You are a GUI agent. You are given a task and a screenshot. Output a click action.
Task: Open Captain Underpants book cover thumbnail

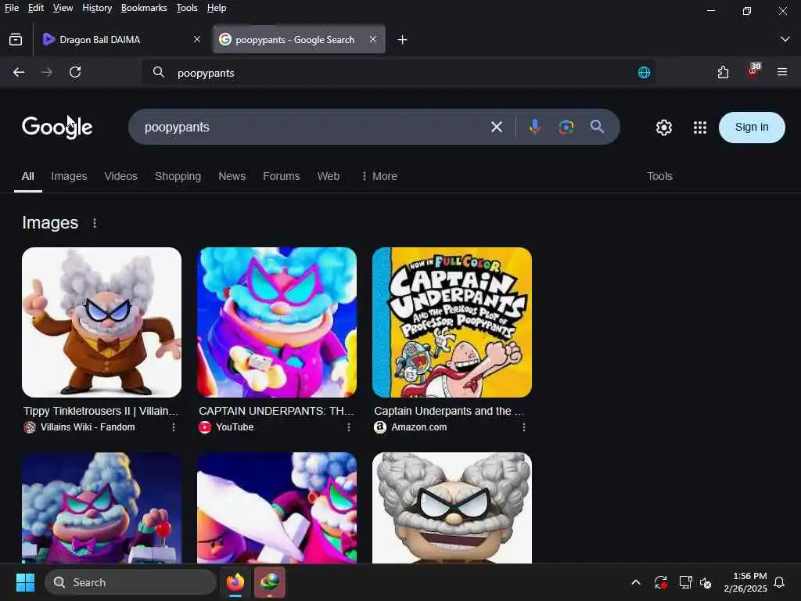click(x=452, y=322)
